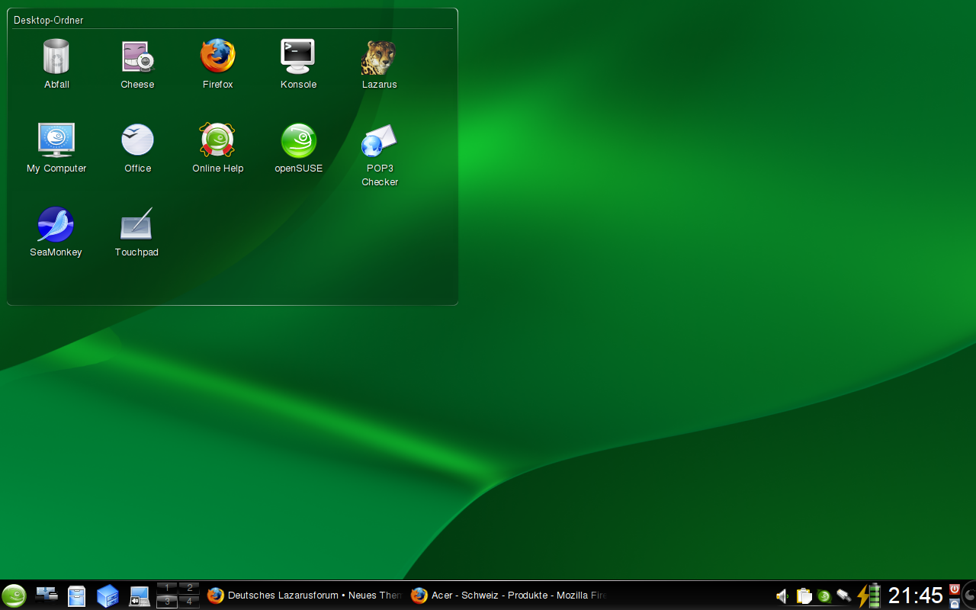Click the volume speaker tray icon
The image size is (976, 610).
click(782, 596)
